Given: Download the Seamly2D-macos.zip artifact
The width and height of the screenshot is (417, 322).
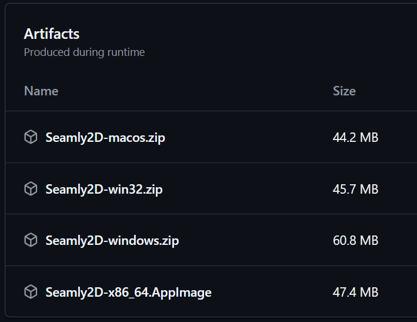Looking at the screenshot, I should coord(105,138).
